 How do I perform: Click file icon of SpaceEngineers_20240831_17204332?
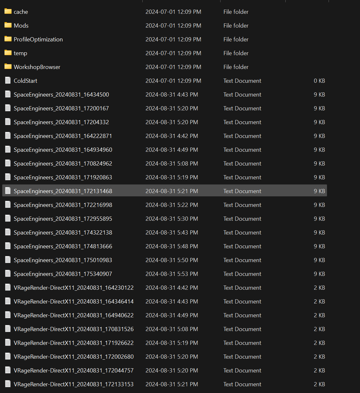(x=8, y=122)
